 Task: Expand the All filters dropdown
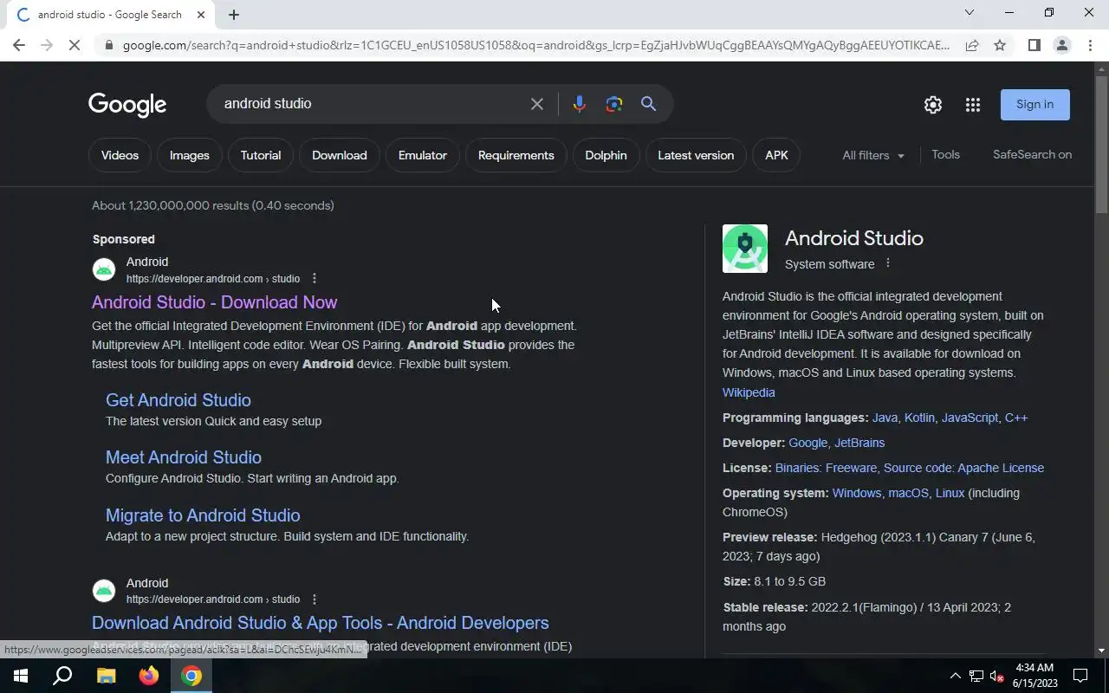click(873, 155)
